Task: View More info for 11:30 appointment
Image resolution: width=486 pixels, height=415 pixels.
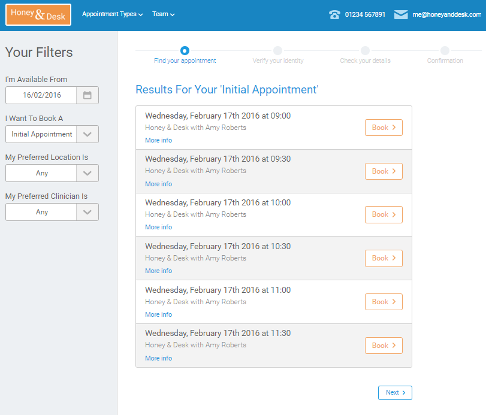Action: click(x=158, y=358)
